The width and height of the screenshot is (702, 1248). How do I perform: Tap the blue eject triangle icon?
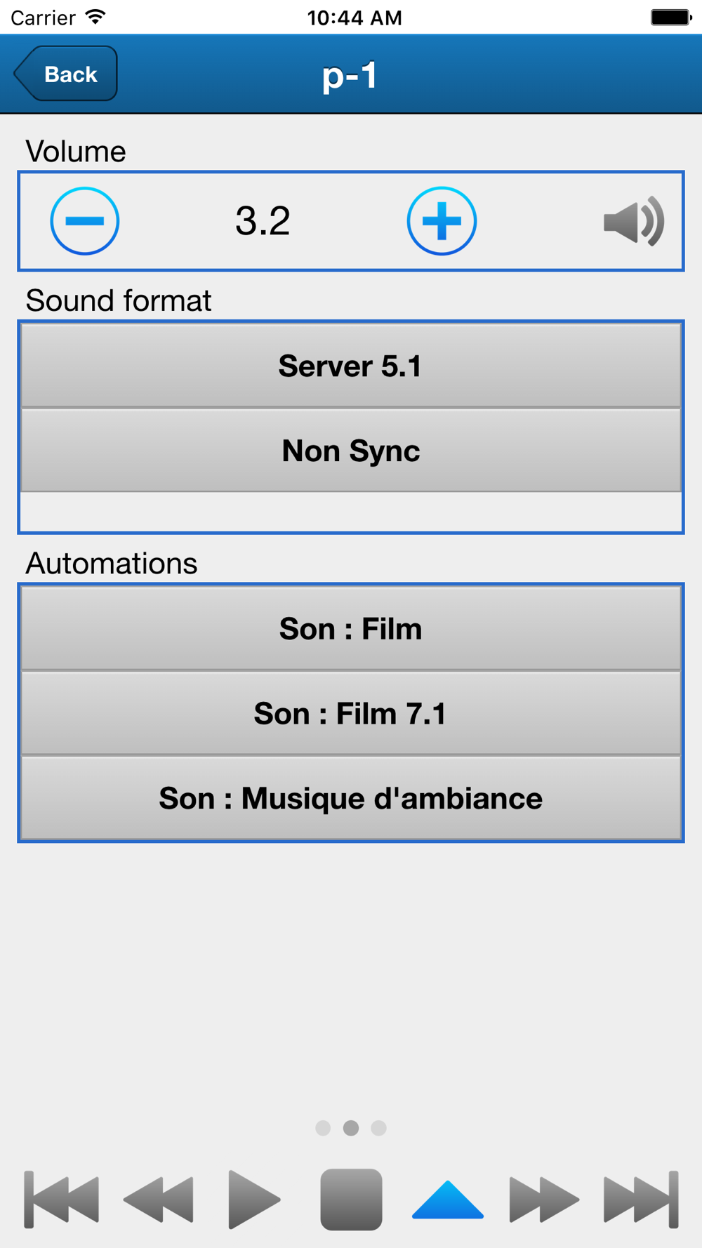pos(448,1200)
